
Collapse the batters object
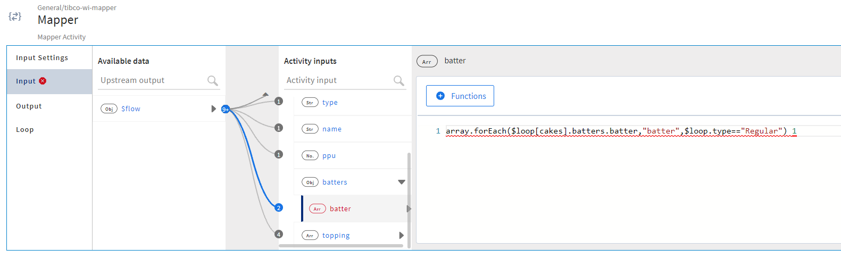pos(402,182)
